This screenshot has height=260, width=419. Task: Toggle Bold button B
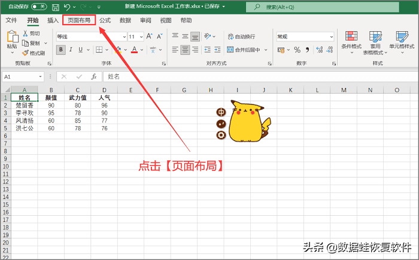[61, 50]
